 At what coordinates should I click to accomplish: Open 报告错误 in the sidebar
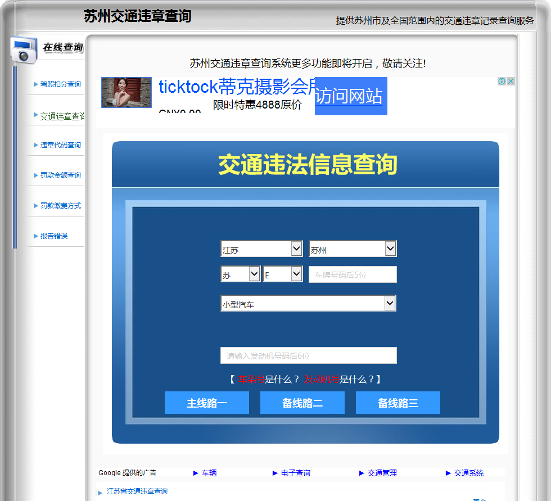pyautogui.click(x=54, y=236)
